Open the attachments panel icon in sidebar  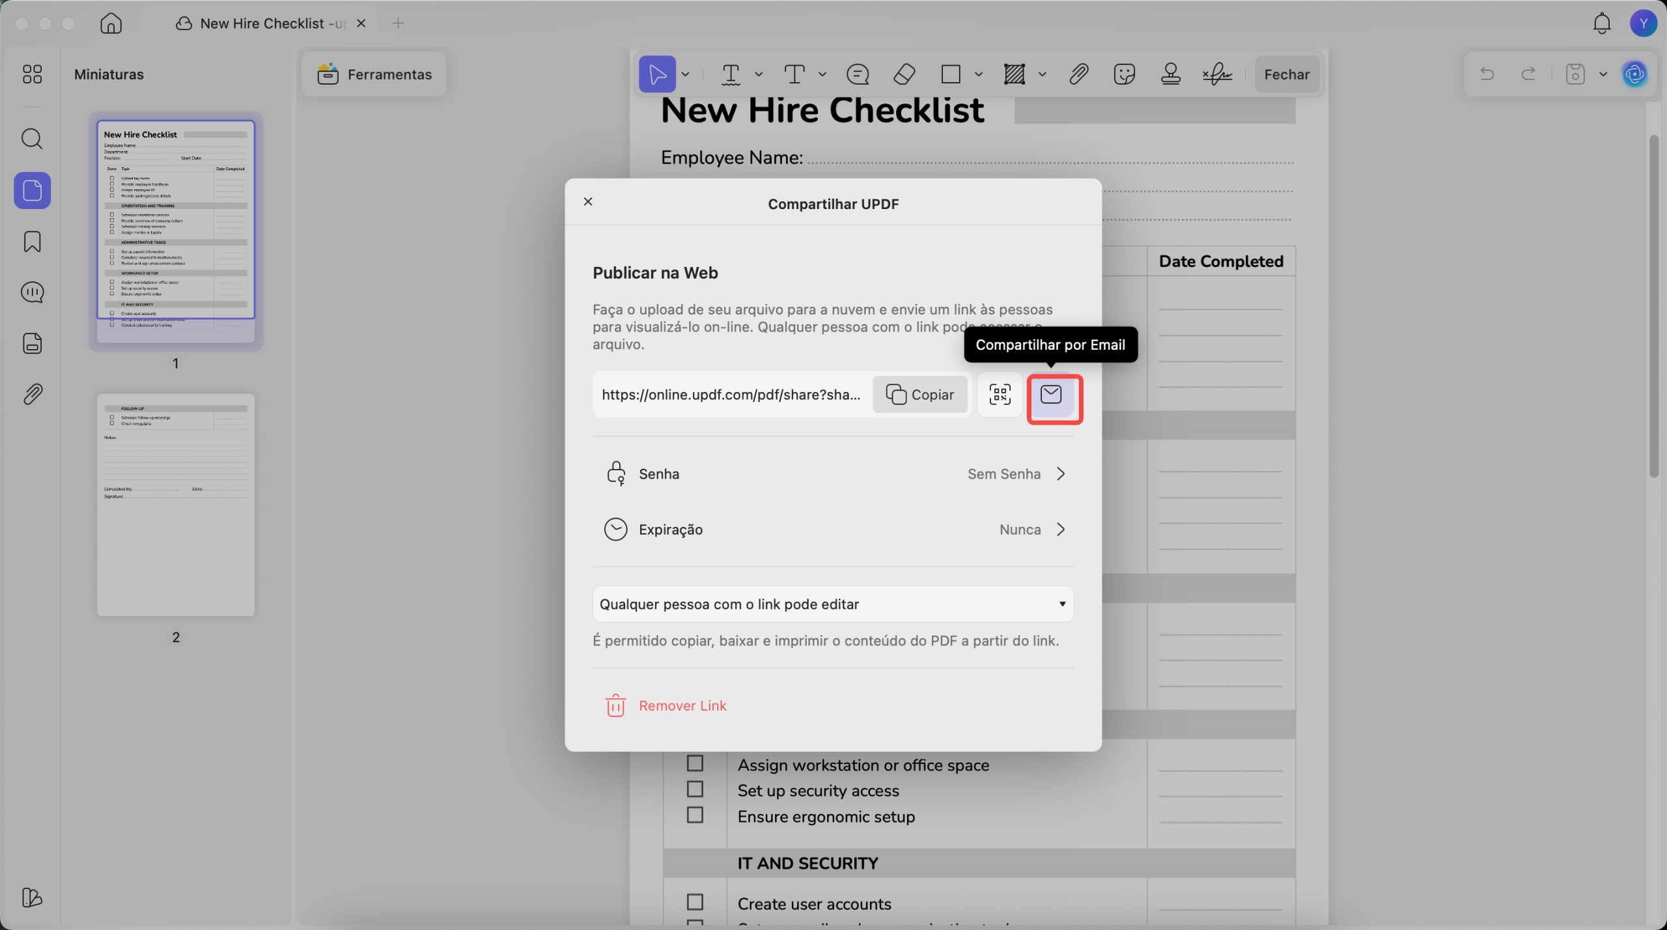coord(32,394)
